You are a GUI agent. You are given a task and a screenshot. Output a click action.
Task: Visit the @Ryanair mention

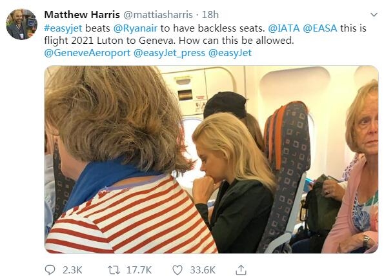(x=135, y=28)
